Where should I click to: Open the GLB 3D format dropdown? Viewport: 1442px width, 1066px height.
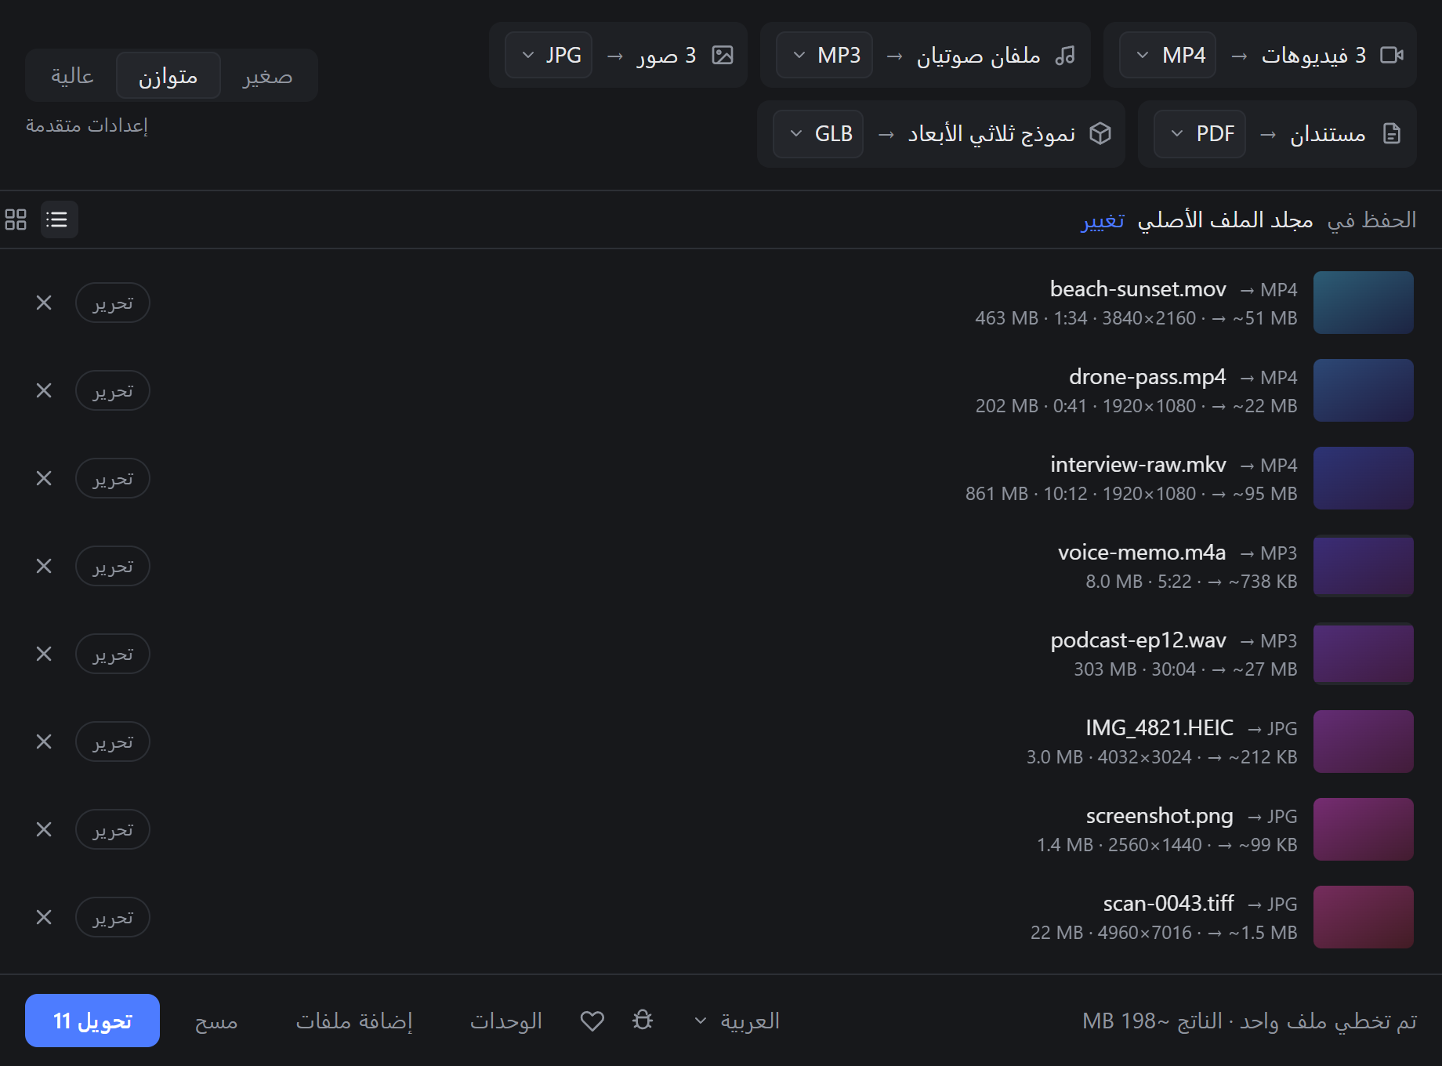(818, 133)
